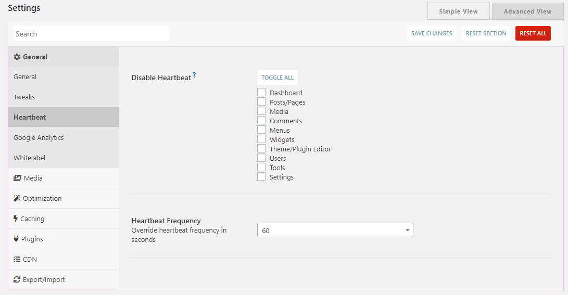Click the Save Changes button
568x295 pixels.
(432, 33)
